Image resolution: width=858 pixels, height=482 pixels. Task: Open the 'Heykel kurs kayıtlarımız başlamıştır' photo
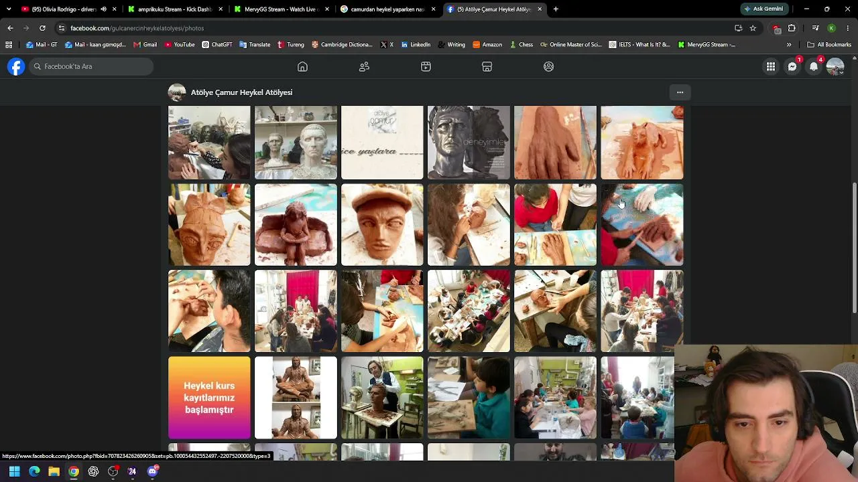209,398
